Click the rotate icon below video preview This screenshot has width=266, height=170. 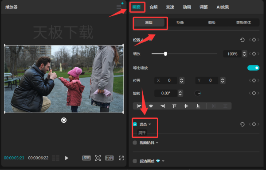pyautogui.click(x=64, y=120)
